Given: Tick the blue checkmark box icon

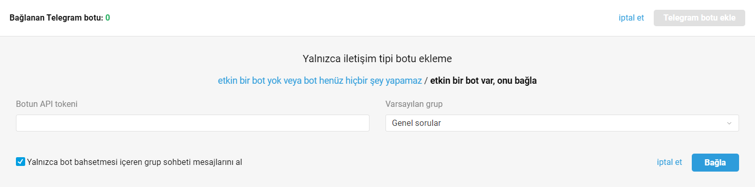Looking at the screenshot, I should [21, 162].
